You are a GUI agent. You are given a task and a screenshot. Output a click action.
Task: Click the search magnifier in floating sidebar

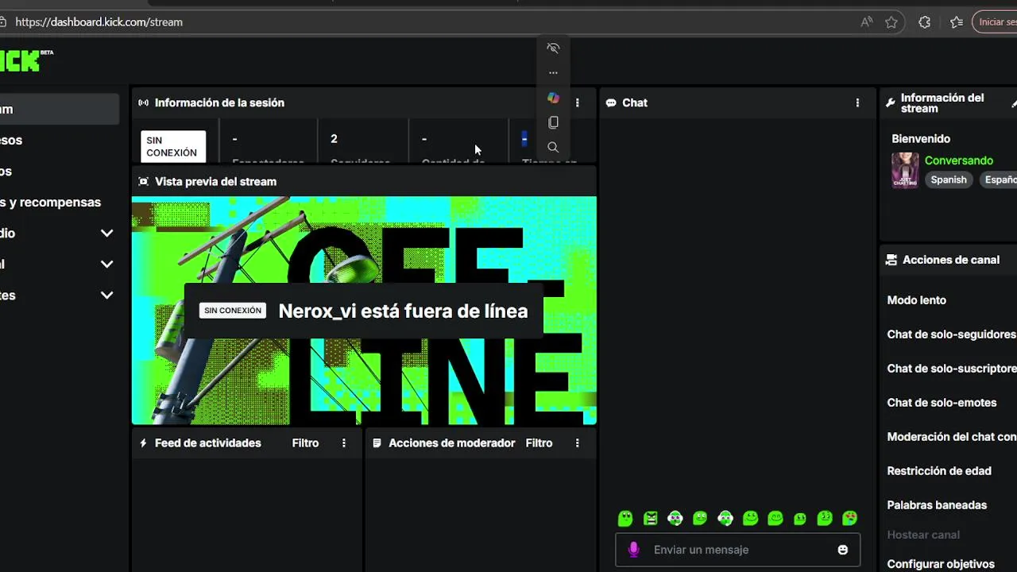pyautogui.click(x=553, y=147)
